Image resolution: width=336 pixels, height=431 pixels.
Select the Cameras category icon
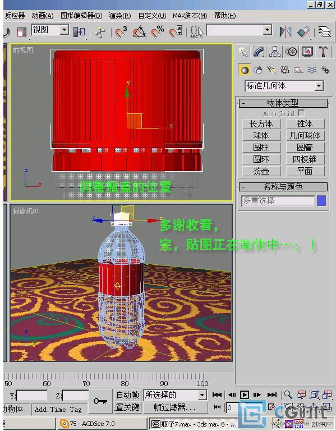click(x=284, y=70)
